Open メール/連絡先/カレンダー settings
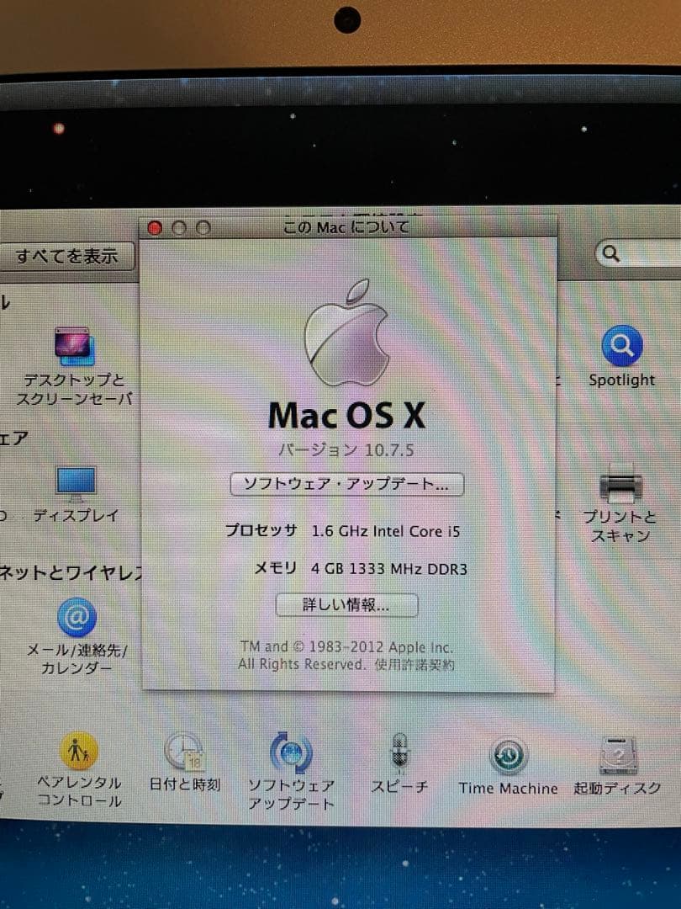The height and width of the screenshot is (909, 681). coord(77,617)
